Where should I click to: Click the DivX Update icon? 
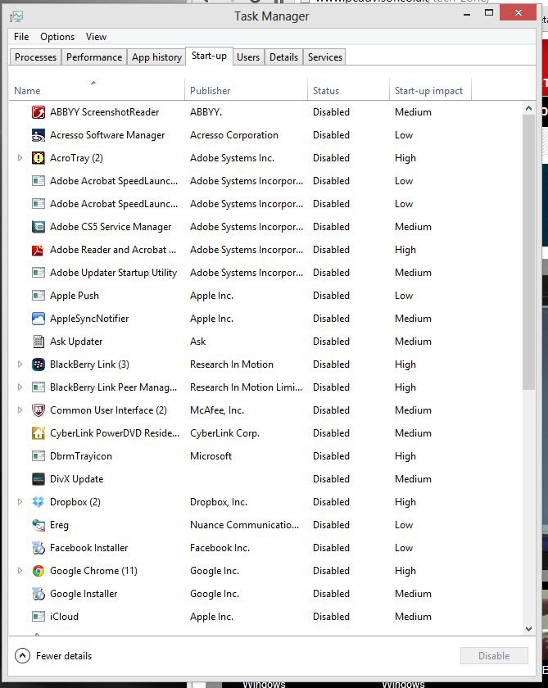pyautogui.click(x=38, y=479)
